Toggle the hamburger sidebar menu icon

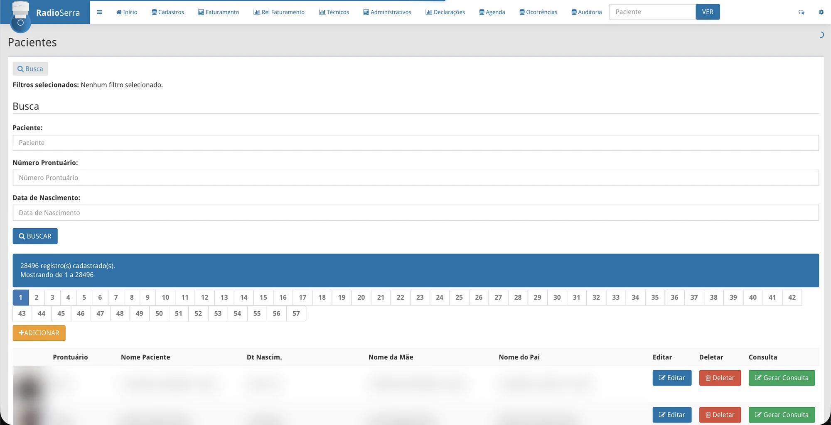point(99,12)
